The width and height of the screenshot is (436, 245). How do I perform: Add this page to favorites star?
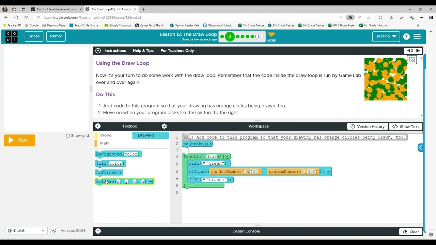pyautogui.click(x=368, y=17)
